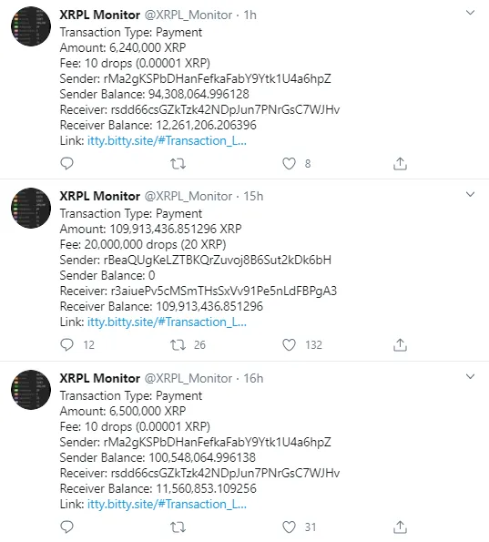Expand the 16h tweet more menu
This screenshot has height=542, width=489.
[470, 376]
